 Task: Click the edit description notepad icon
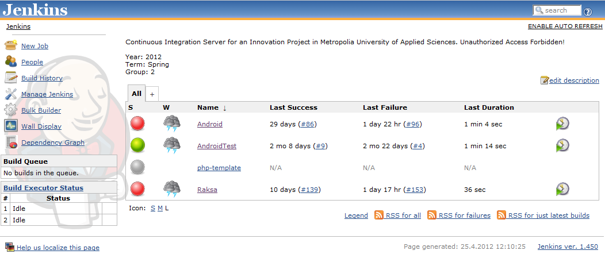click(x=544, y=80)
